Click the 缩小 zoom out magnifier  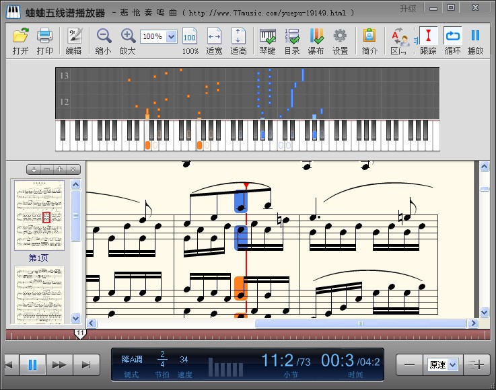click(x=104, y=40)
